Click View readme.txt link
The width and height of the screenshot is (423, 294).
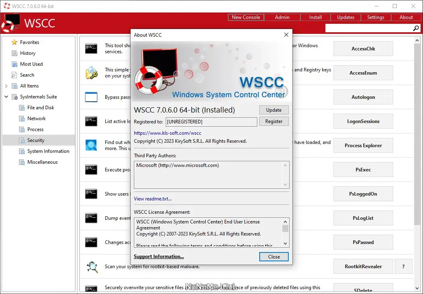153,199
